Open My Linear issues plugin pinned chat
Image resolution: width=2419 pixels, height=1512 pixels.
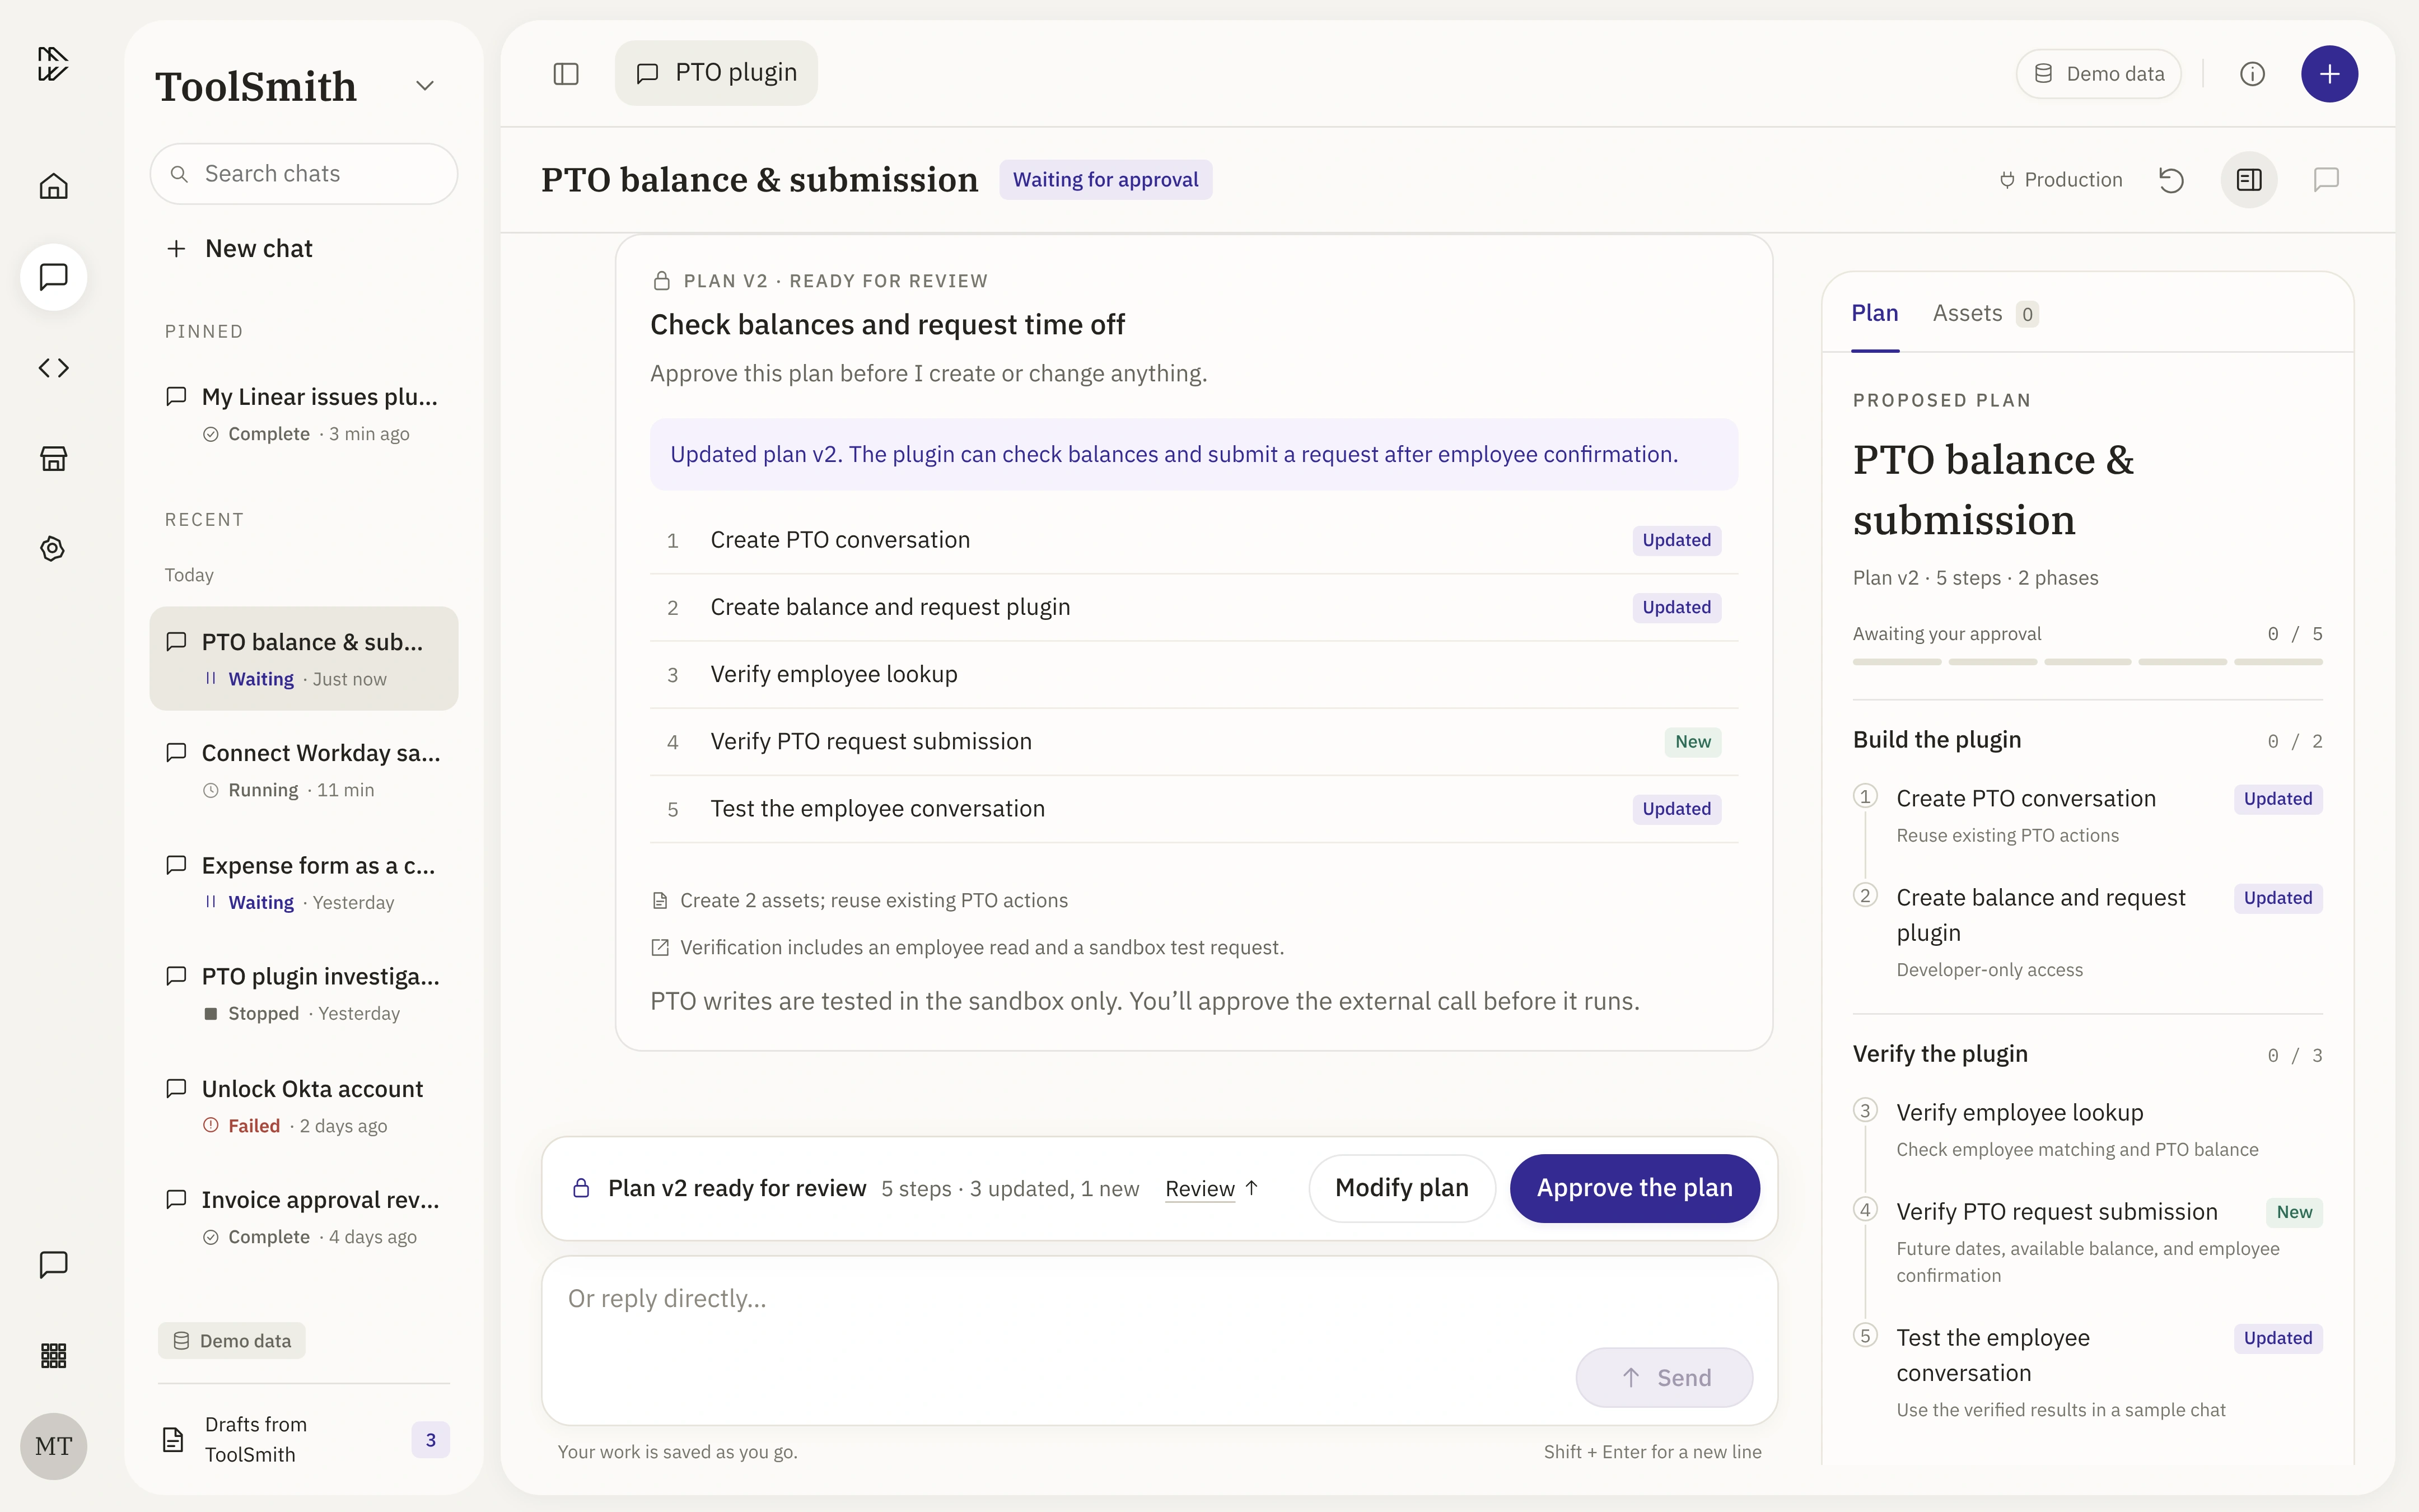(x=304, y=414)
